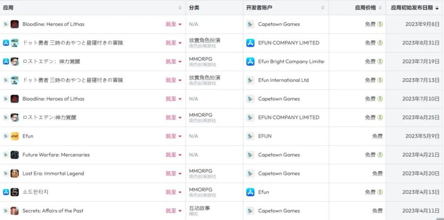Click the date 2023年4月11日
The width and height of the screenshot is (444, 220).
pyautogui.click(x=421, y=210)
